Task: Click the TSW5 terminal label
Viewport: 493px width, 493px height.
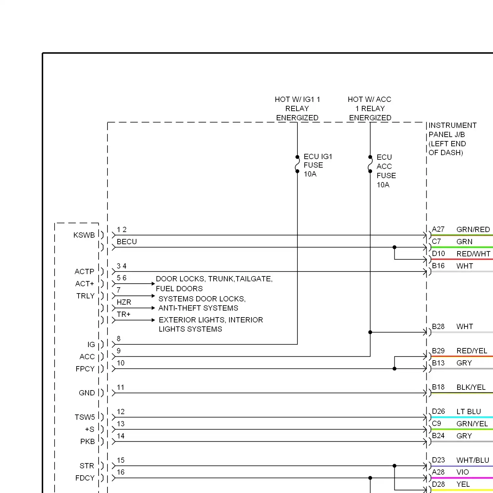Action: (85, 417)
